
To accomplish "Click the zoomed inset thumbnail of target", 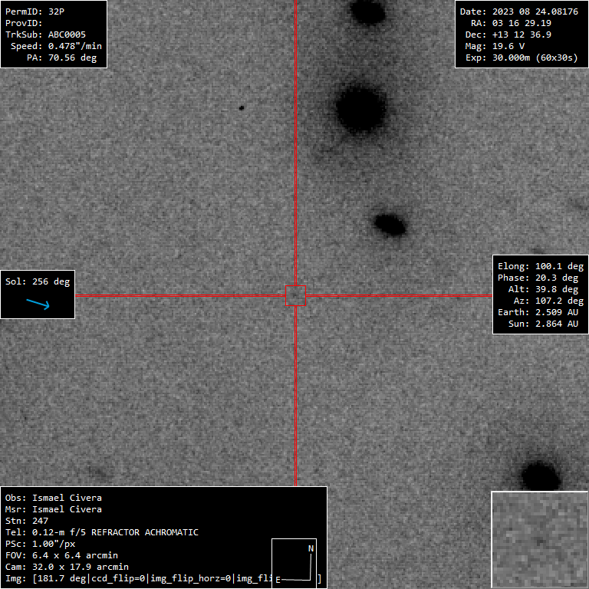I will coord(540,540).
